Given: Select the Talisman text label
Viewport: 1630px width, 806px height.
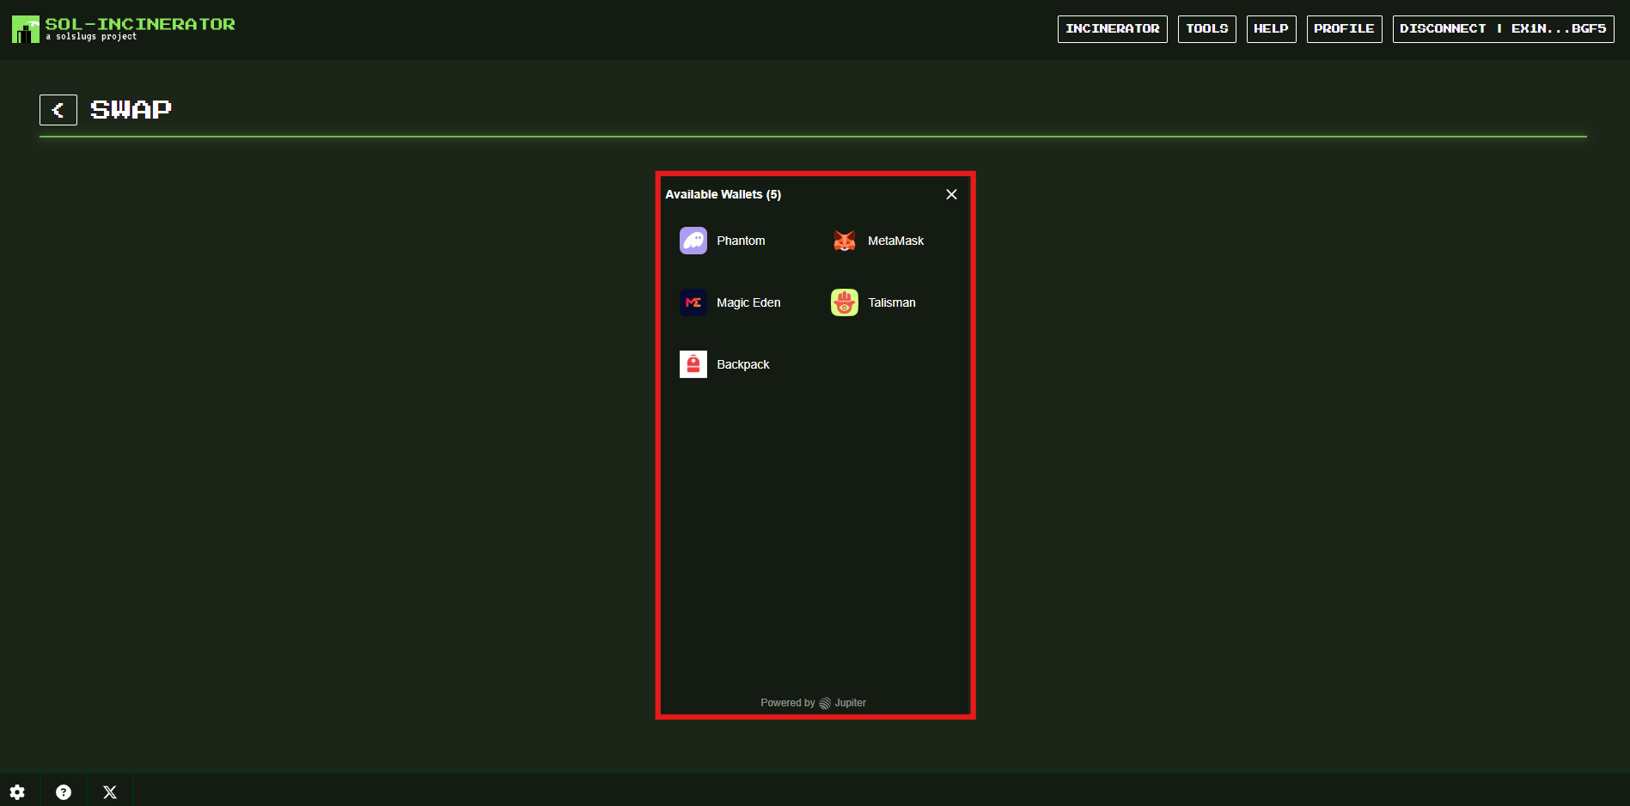Looking at the screenshot, I should (x=891, y=302).
